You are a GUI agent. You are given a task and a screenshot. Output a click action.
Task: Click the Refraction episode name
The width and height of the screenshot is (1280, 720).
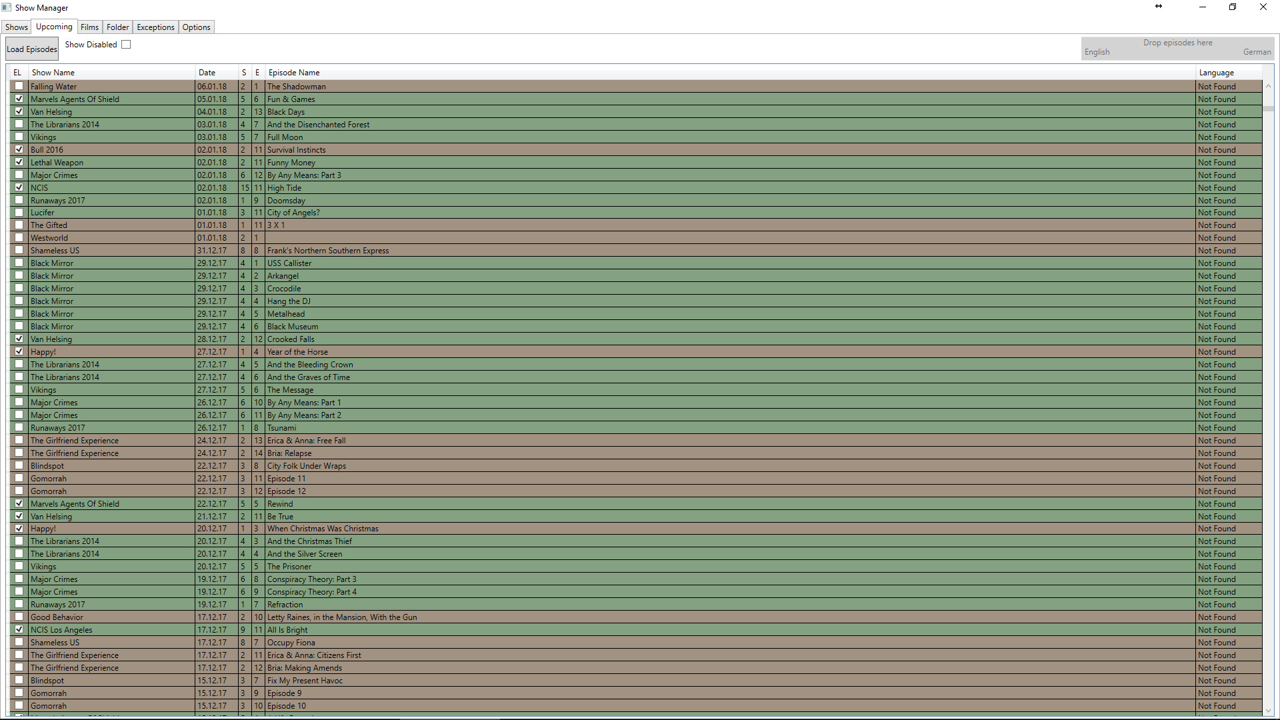(285, 605)
